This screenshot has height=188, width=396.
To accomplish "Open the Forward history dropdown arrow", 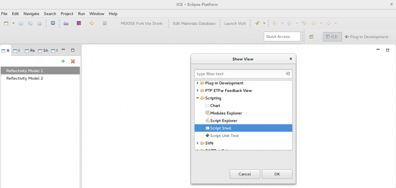I will [336, 23].
